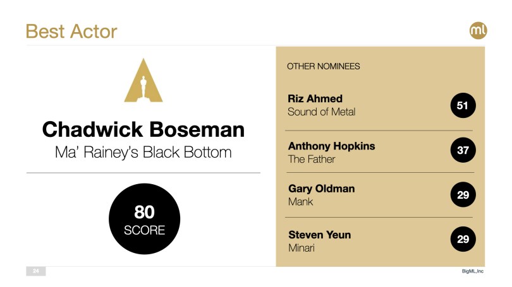Click Ma' Rainey's Black Bottom subtitle
The height and width of the screenshot is (287, 512).
(143, 152)
